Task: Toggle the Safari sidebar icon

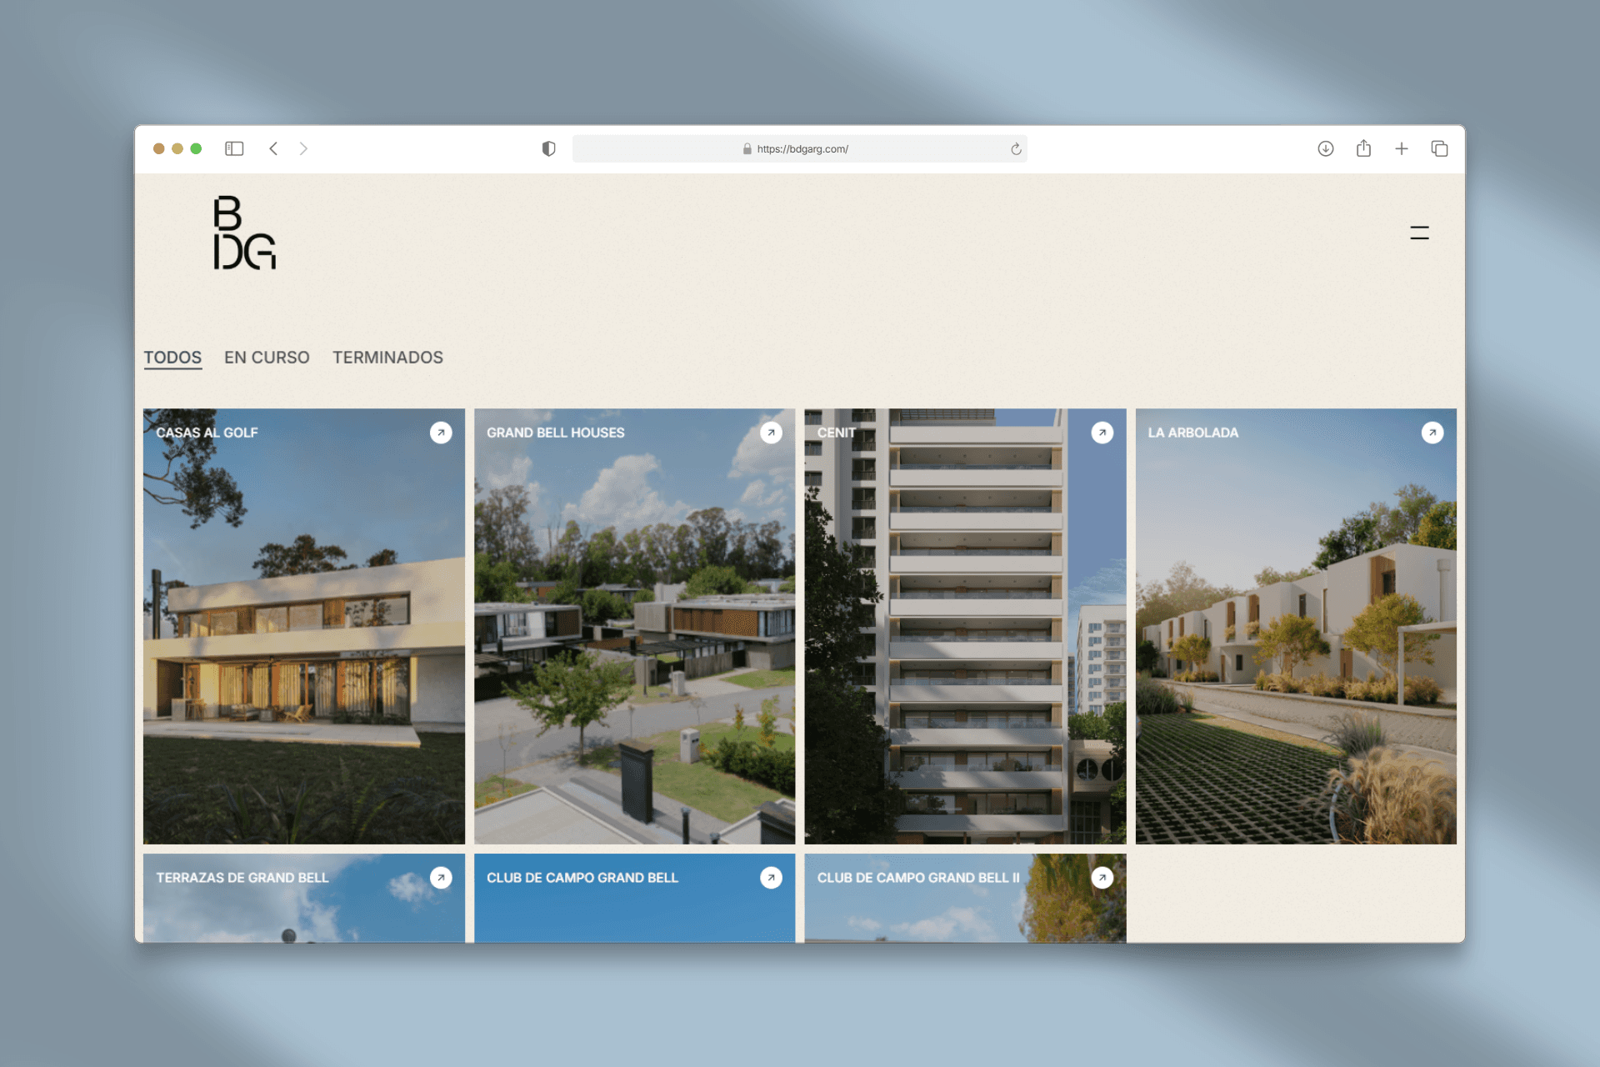Action: coord(234,148)
